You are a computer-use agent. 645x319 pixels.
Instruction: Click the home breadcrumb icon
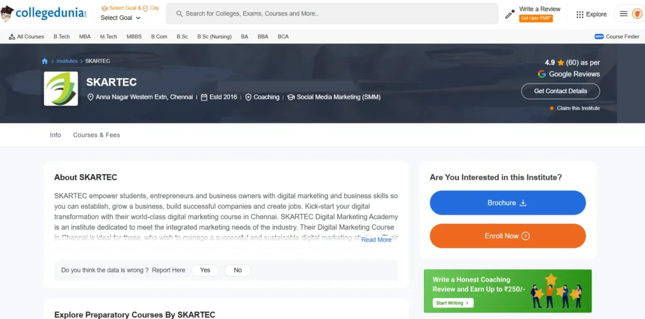45,61
